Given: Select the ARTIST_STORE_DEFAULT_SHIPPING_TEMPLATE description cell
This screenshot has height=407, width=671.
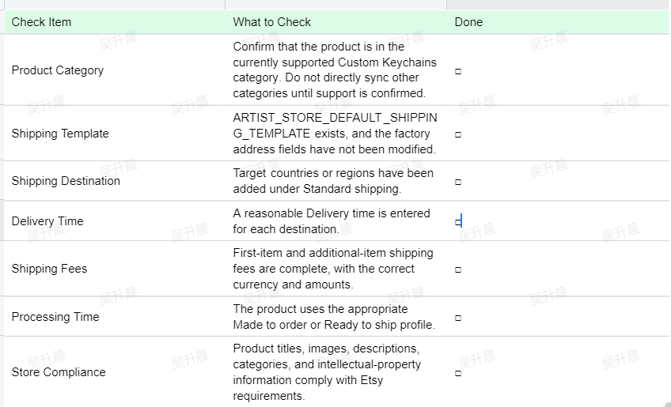Looking at the screenshot, I should 336,134.
